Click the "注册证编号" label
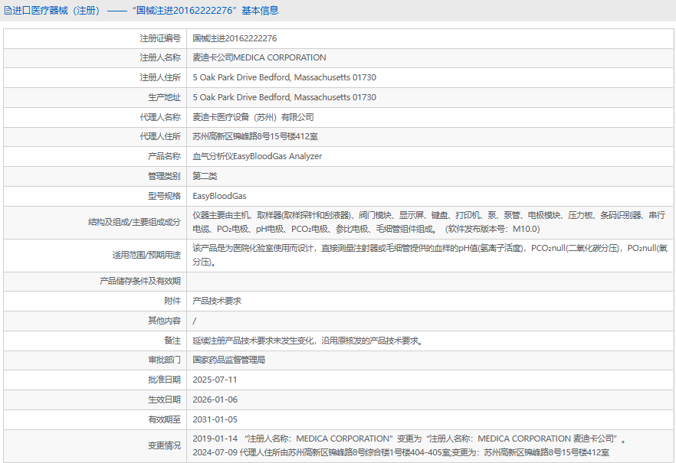The height and width of the screenshot is (463, 676). (x=160, y=38)
